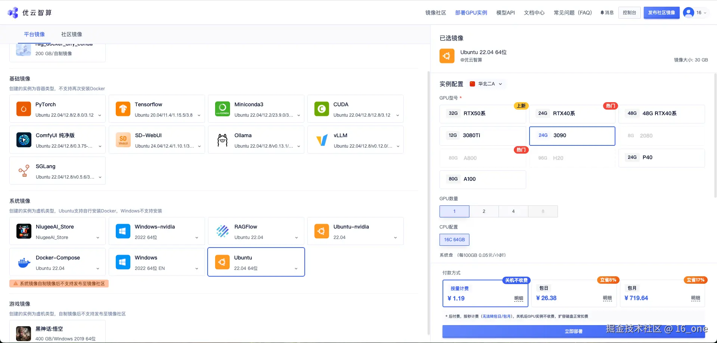Click the Ubuntu-nvidia icon
This screenshot has height=343, width=717.
click(x=322, y=231)
